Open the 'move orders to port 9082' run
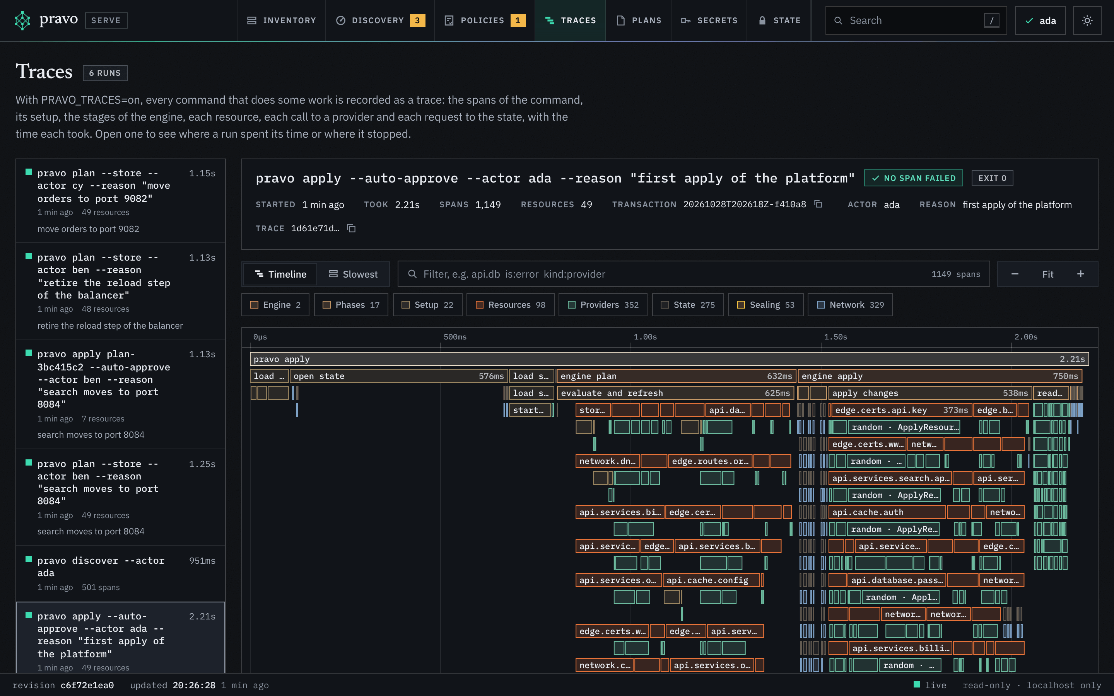Screen dimensions: 1114x696 click(121, 201)
